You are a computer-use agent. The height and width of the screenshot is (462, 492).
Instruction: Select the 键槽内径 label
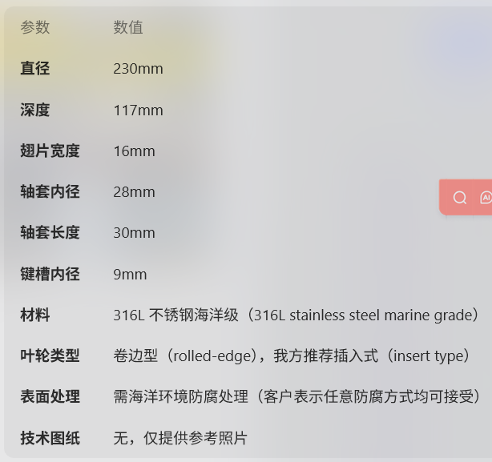pyautogui.click(x=50, y=274)
